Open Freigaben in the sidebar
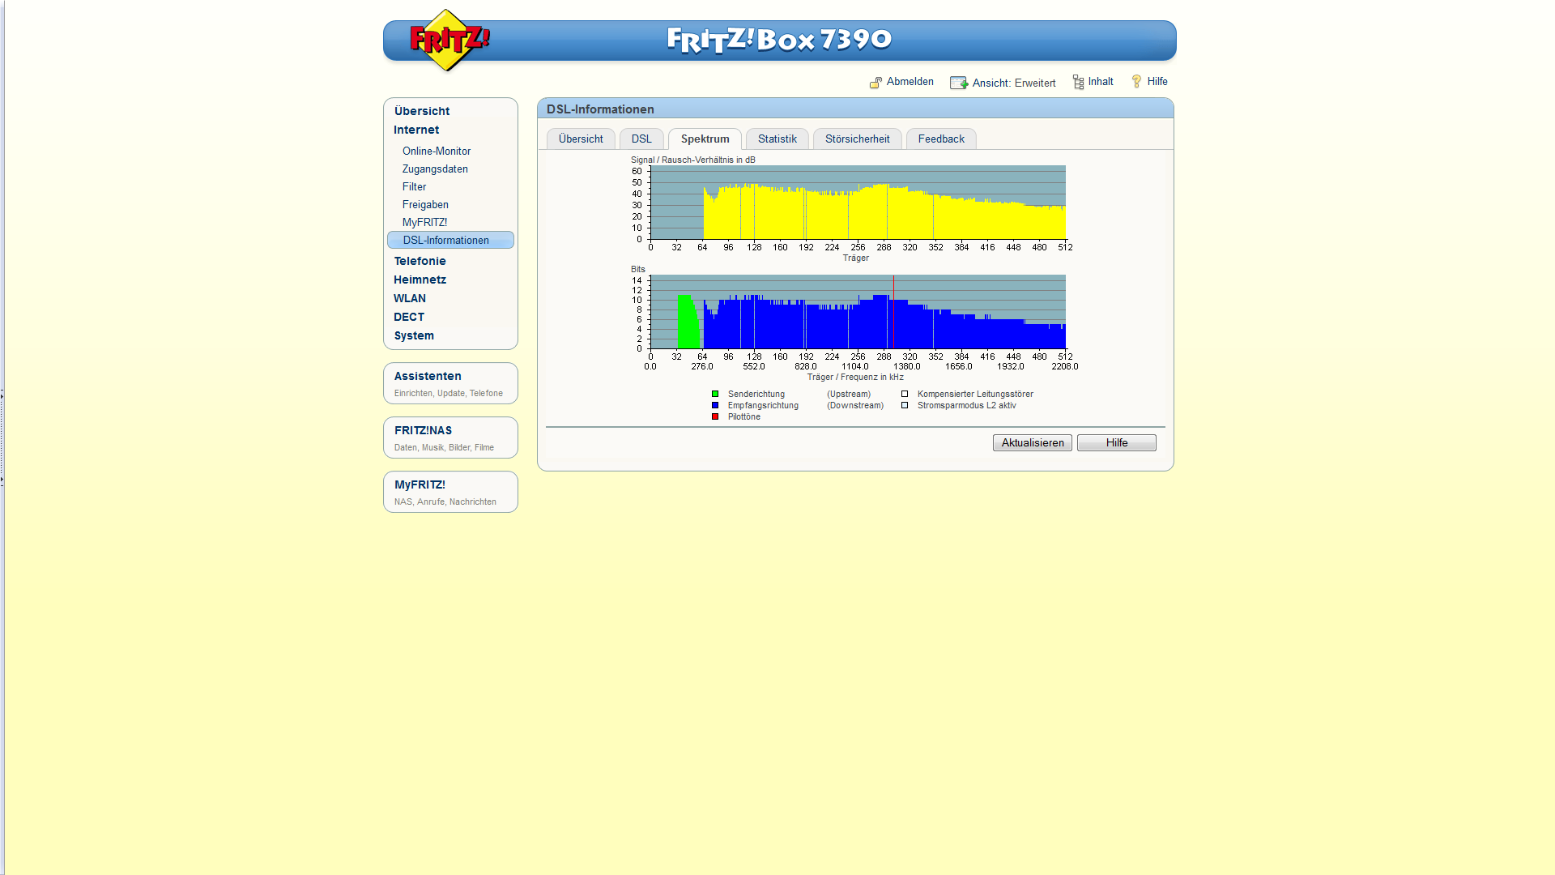The image size is (1555, 875). [x=425, y=205]
